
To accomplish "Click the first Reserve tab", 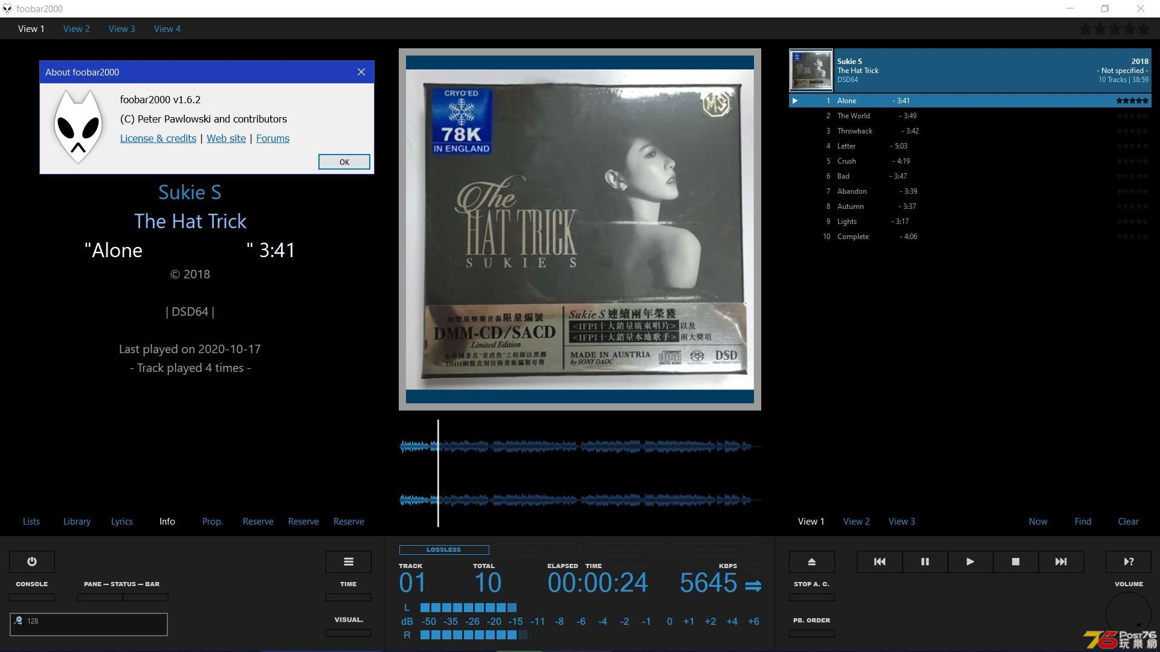I will (258, 522).
